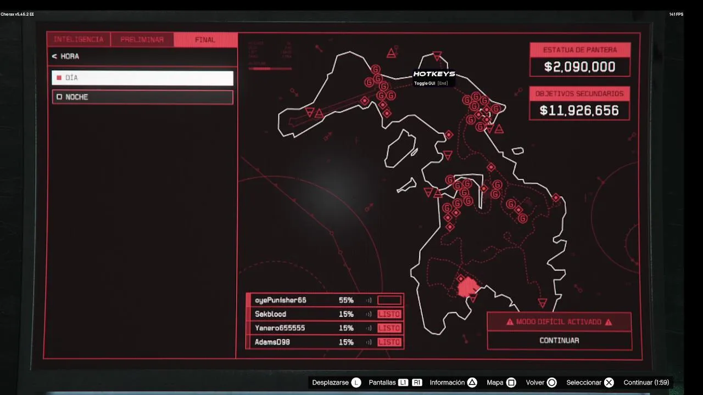Screen dimensions: 703x395
Task: Click the R1 glyph next to Pantallas
Action: (x=417, y=382)
